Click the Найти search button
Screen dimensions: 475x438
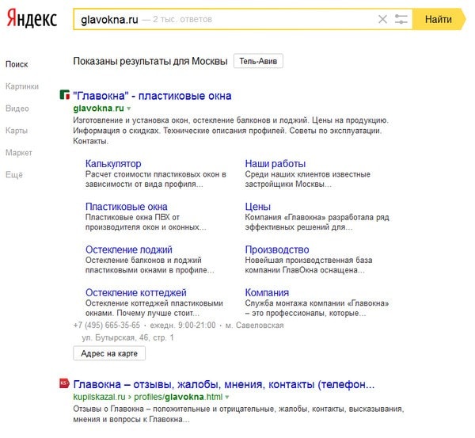pyautogui.click(x=439, y=19)
